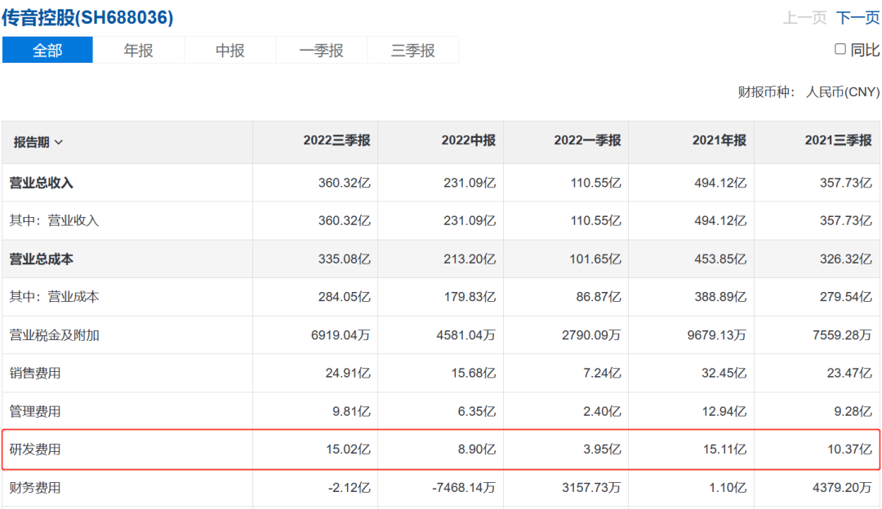Viewport: 882px width, 509px height.
Task: Click the 营业总成本 row label
Action: 41,259
